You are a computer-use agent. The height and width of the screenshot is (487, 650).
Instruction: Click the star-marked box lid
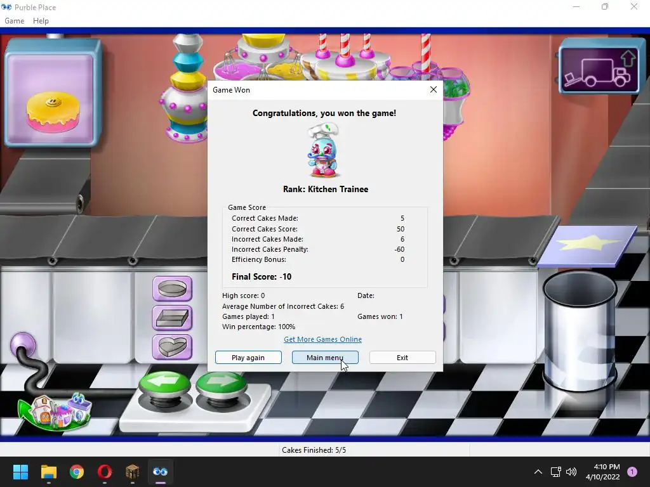coord(588,246)
